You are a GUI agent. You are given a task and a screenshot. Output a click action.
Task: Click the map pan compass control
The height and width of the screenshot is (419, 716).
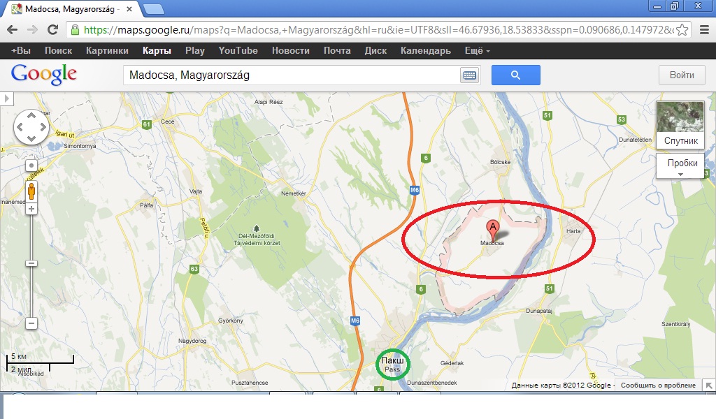(x=31, y=127)
